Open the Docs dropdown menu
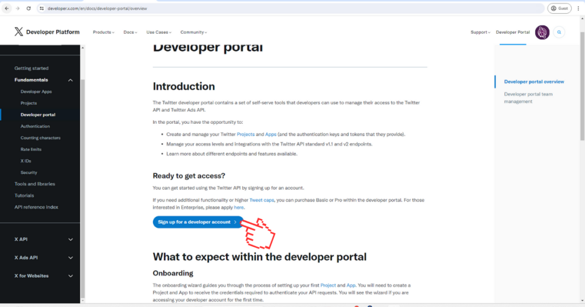 (130, 33)
